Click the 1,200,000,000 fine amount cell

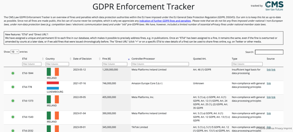[x=110, y=70]
